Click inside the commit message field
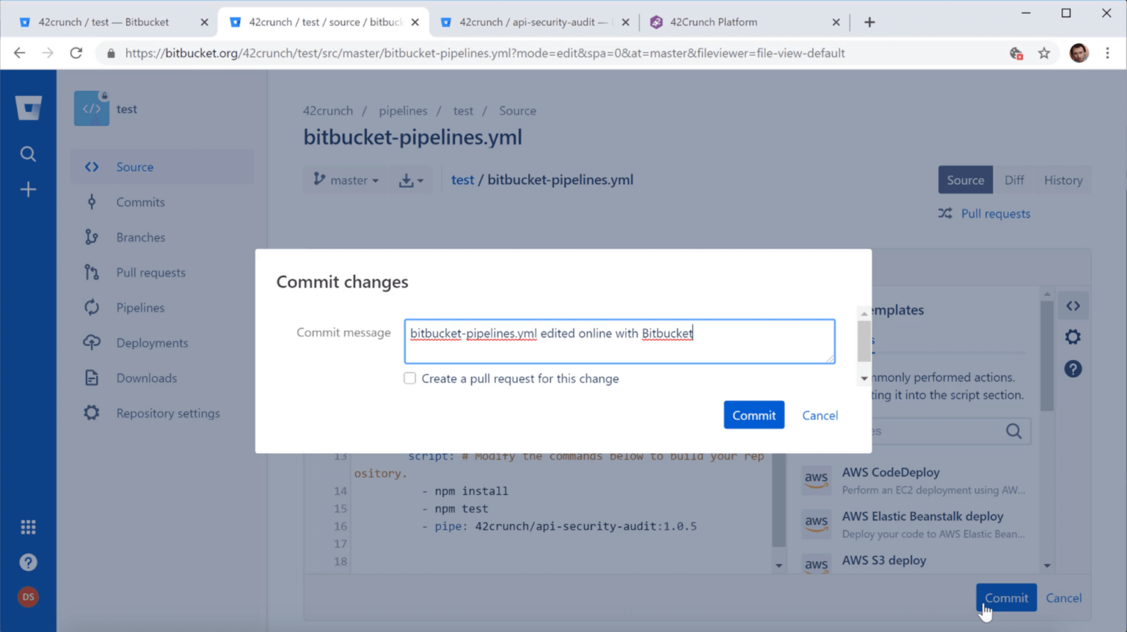 619,341
